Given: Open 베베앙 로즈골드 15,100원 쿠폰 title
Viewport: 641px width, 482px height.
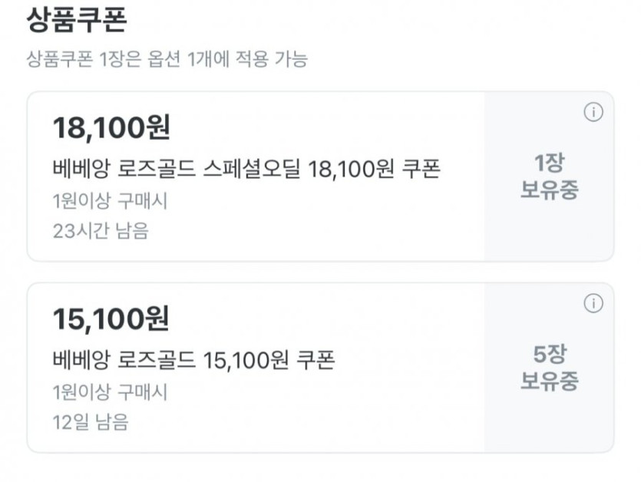Looking at the screenshot, I should 194,360.
